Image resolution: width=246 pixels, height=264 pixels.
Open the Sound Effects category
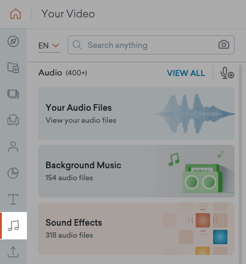(136, 229)
